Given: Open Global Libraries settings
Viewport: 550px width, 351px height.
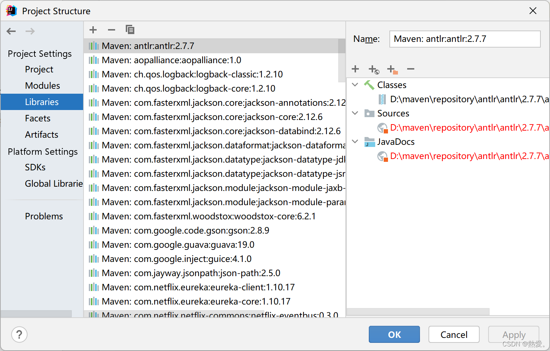Looking at the screenshot, I should click(x=54, y=183).
